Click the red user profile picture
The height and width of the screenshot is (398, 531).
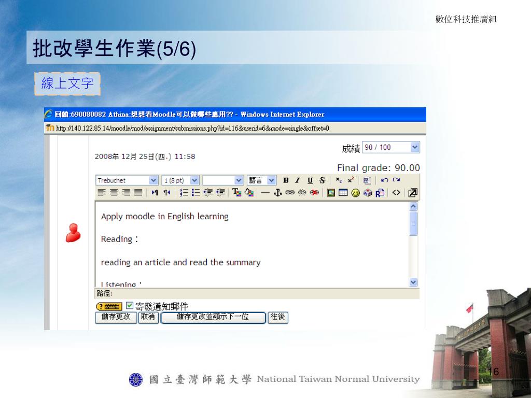tap(73, 233)
